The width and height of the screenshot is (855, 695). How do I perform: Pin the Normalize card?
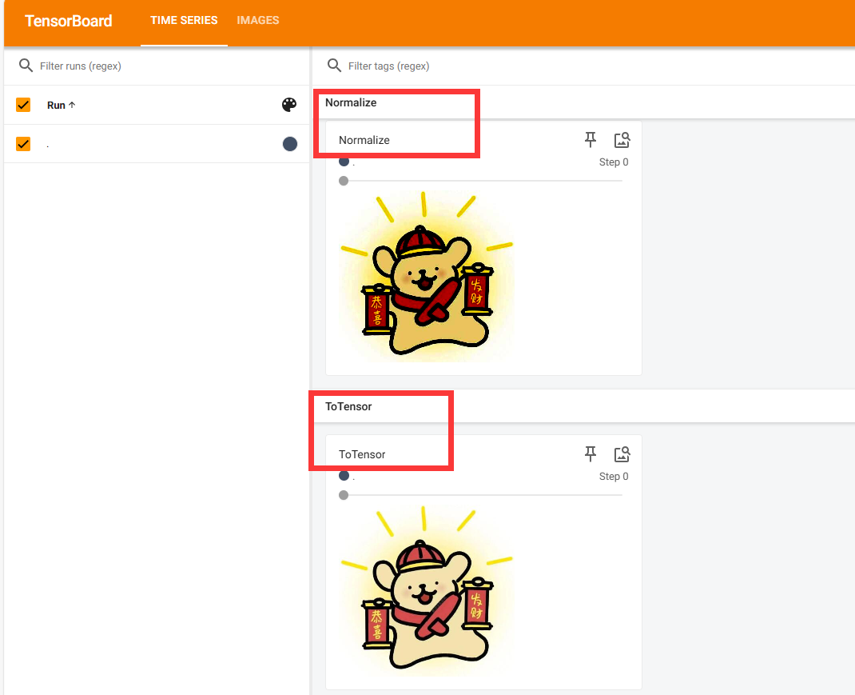click(x=590, y=140)
